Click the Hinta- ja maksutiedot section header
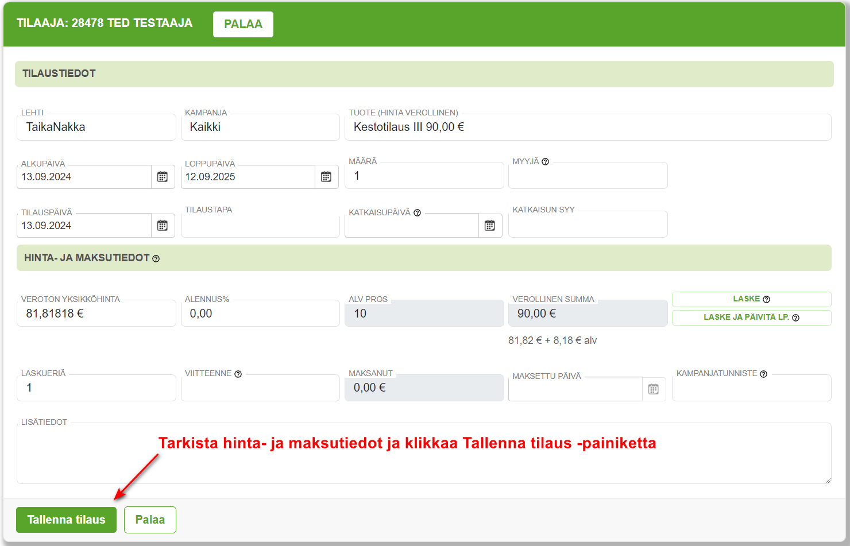 [424, 258]
